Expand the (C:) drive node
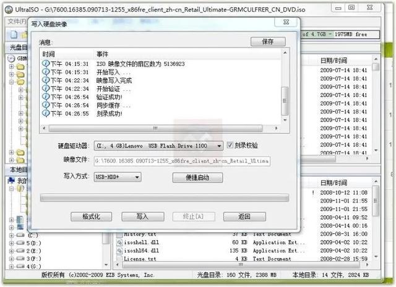Image resolution: width=396 pixels, height=287 pixels. click(x=11, y=235)
